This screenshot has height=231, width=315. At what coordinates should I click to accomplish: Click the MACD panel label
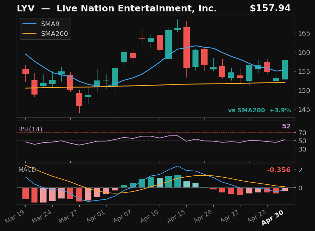click(27, 170)
